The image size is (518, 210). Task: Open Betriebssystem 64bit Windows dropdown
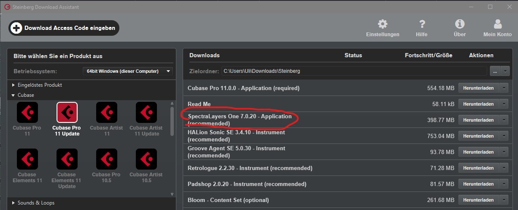click(x=128, y=71)
